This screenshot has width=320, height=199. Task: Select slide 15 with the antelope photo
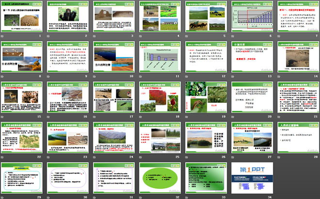tap(22, 97)
